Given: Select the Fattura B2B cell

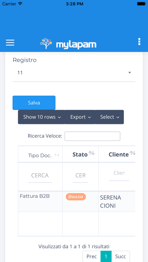Looking at the screenshot, I should [40, 201].
